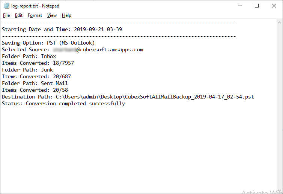The image size is (283, 194).
Task: Close the log-report.txt Notepad window
Action: 274,6
